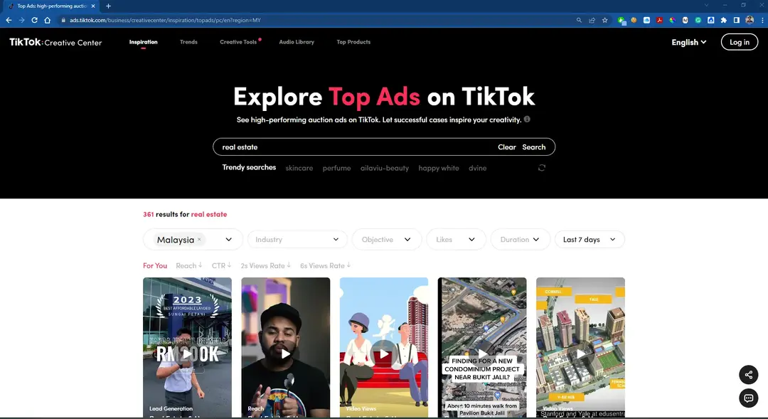This screenshot has width=768, height=419.
Task: Open the Industry filter dropdown
Action: click(297, 239)
